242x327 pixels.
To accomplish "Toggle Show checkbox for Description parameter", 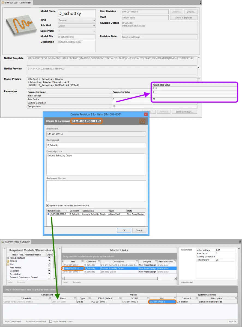I will [x=49, y=274].
